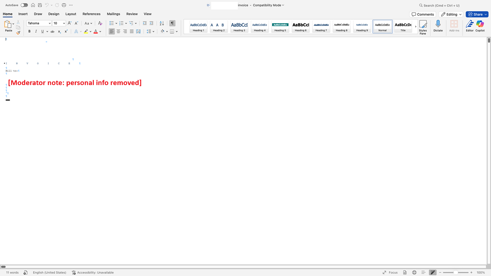Switch to the View tab
491x276 pixels.
point(148,14)
